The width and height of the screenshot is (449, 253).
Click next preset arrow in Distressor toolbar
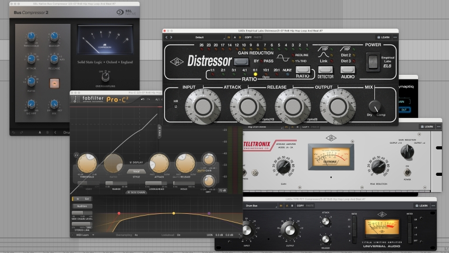[x=171, y=37]
